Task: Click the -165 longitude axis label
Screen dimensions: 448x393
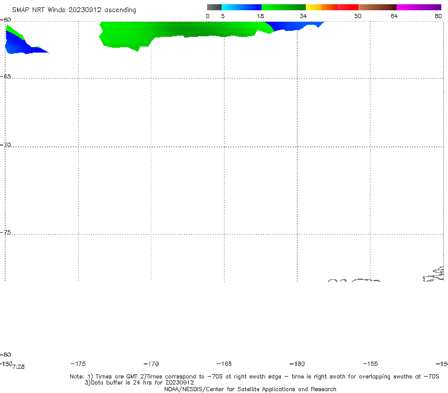Action: (224, 364)
